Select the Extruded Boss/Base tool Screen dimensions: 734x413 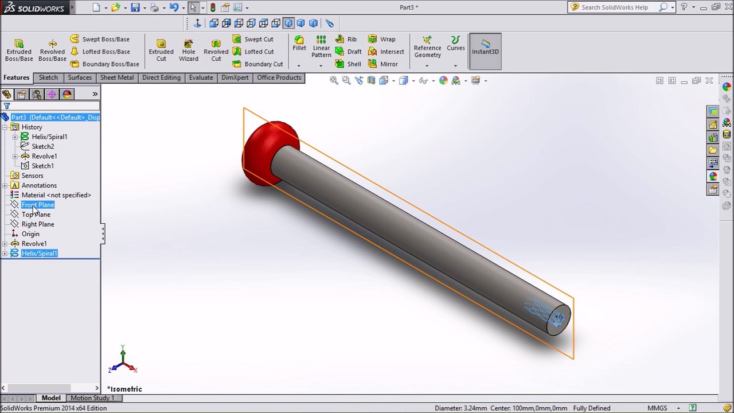(x=19, y=50)
